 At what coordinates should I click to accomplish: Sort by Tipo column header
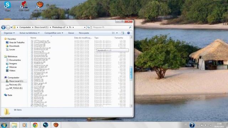pos(97,38)
